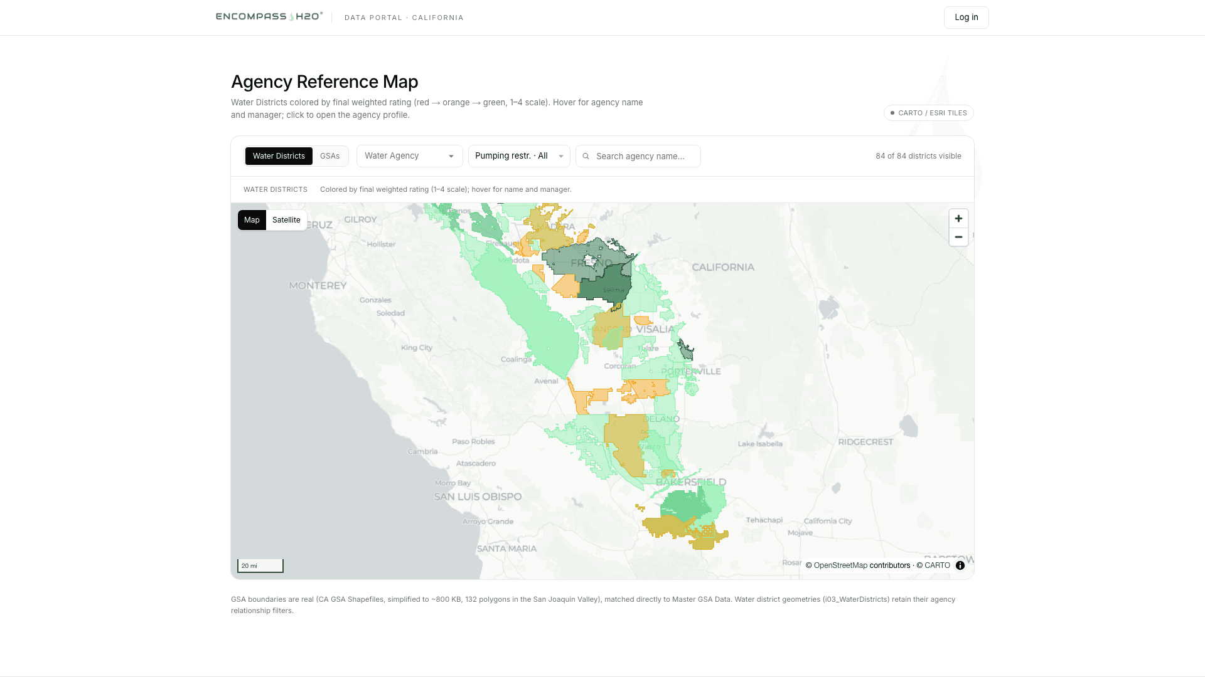Zoom in the map with plus button
1205x677 pixels.
[x=958, y=219]
